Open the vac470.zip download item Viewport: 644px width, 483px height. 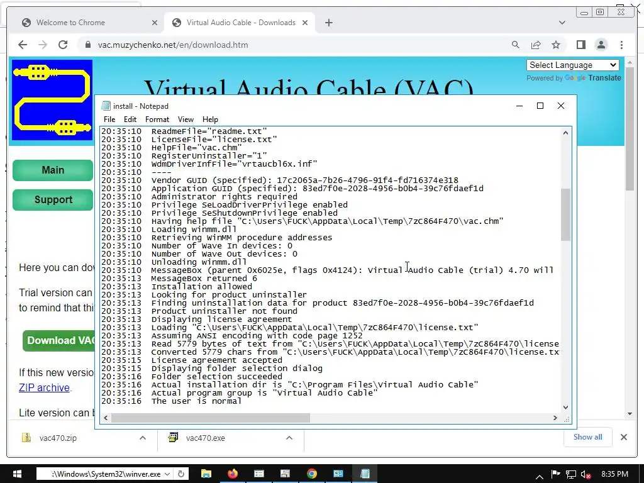pyautogui.click(x=57, y=438)
